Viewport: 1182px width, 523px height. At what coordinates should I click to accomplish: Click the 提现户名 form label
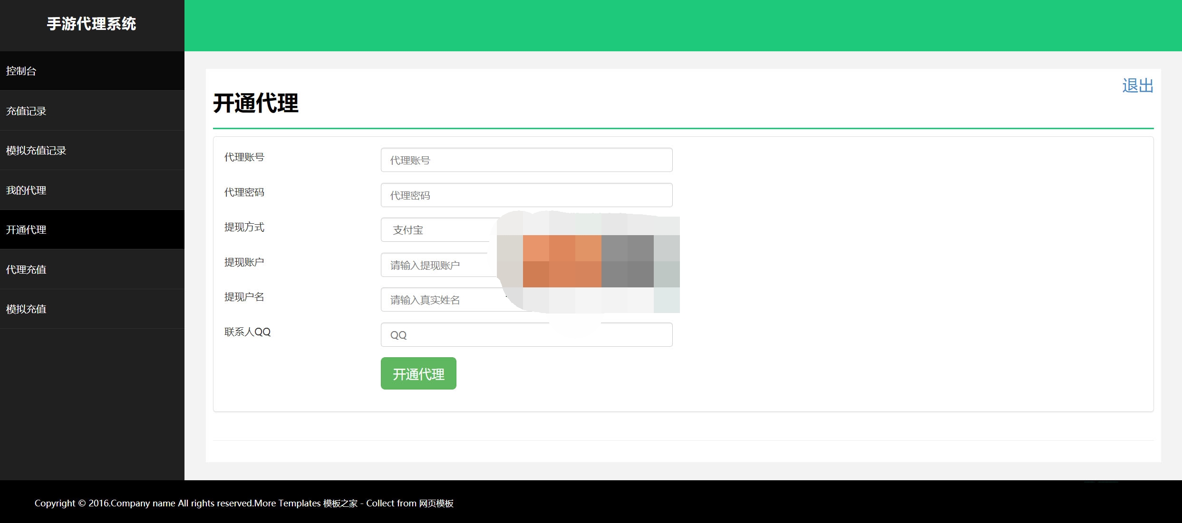[x=244, y=297]
